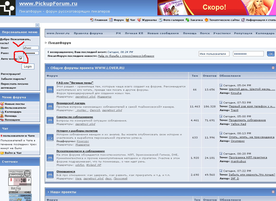The height and width of the screenshot is (201, 276).
Task: Select Участники in the forum menu bar
Action: [x=222, y=33]
